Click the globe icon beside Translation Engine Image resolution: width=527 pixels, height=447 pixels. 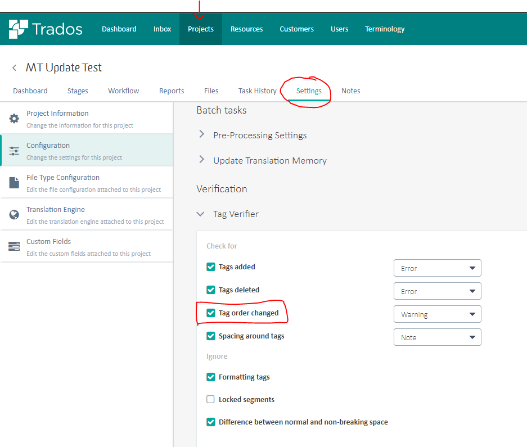pos(15,214)
